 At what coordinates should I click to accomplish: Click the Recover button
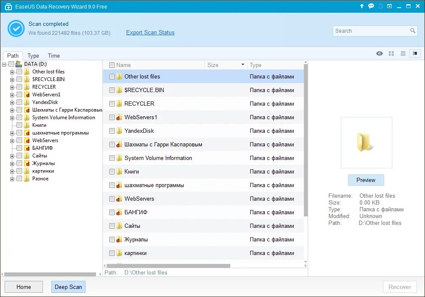click(x=400, y=287)
